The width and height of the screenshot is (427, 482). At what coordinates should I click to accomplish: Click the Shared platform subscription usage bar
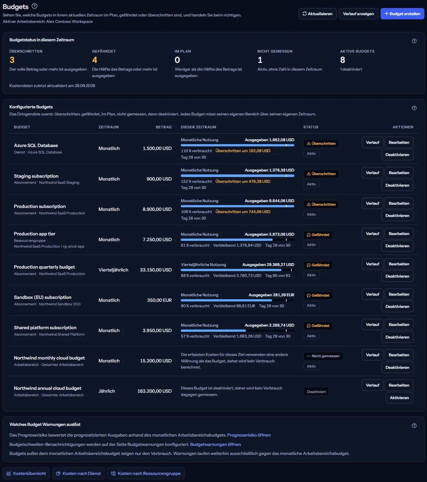[x=238, y=331]
